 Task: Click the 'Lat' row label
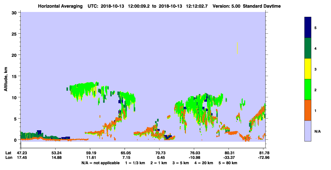(8, 153)
